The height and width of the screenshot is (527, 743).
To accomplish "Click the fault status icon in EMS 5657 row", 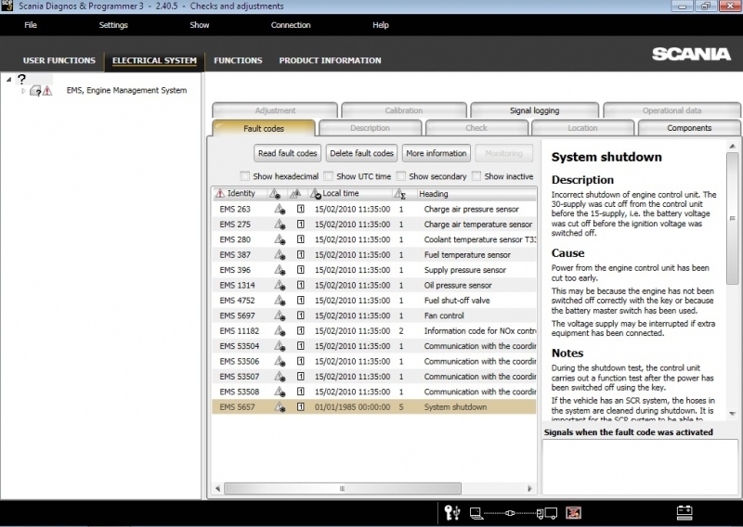I will pyautogui.click(x=280, y=406).
